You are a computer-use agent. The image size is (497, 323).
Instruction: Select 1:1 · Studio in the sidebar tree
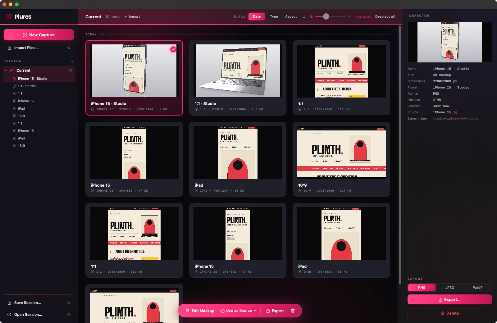click(x=39, y=86)
